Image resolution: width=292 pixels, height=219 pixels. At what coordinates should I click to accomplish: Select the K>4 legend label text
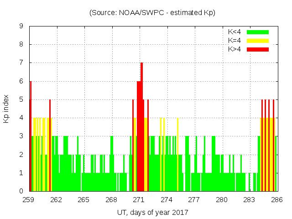235,49
